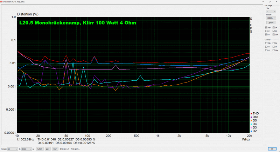
Task: Uncheck D2 in the D% range group
Action: pyautogui.click(x=266, y=31)
